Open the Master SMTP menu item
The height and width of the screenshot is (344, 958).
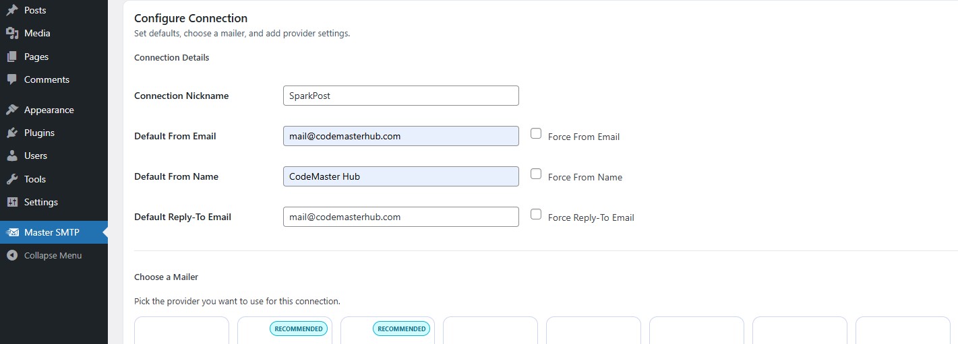click(52, 232)
